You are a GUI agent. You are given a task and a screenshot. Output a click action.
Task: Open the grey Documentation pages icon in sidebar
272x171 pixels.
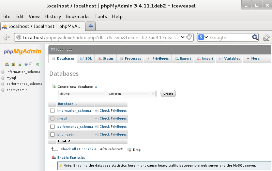pyautogui.click(x=31, y=64)
